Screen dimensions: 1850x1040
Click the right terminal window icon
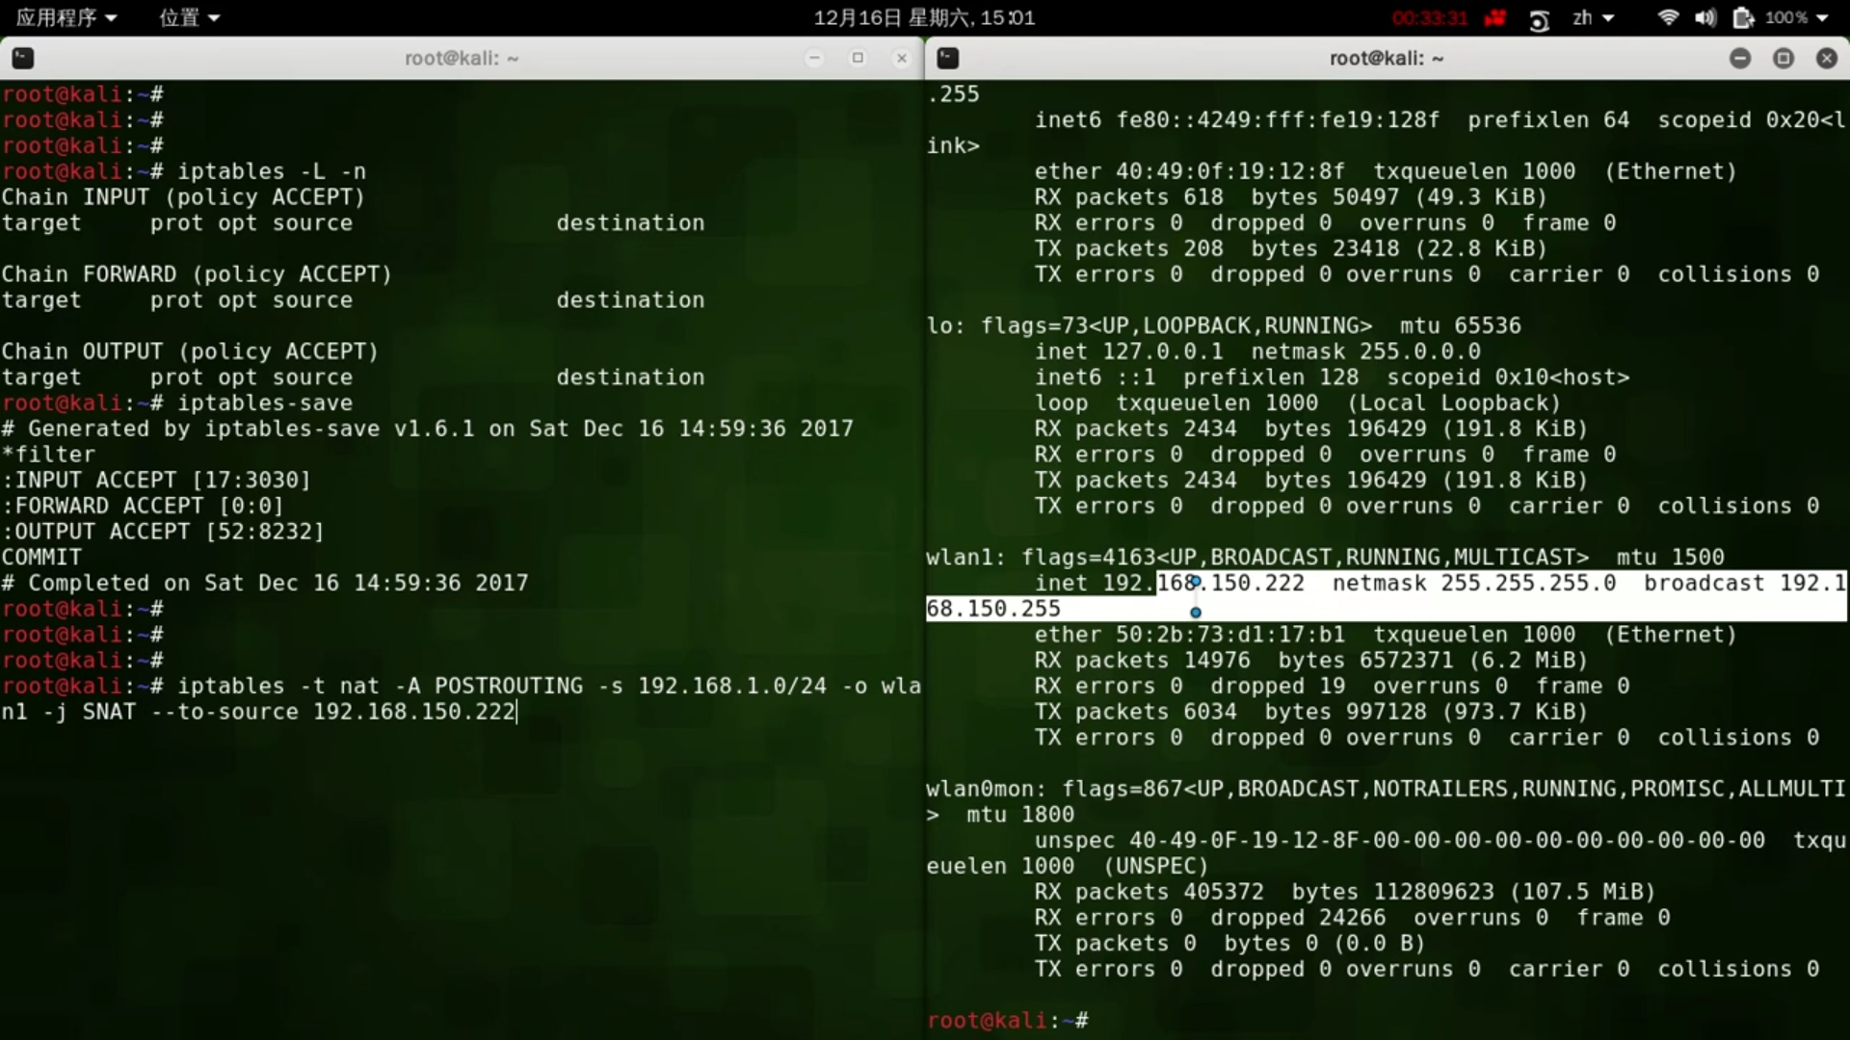[x=948, y=59]
